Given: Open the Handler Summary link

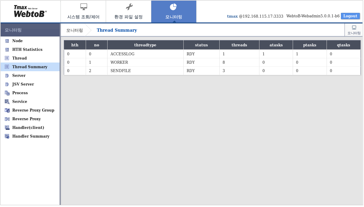Looking at the screenshot, I should [x=31, y=136].
